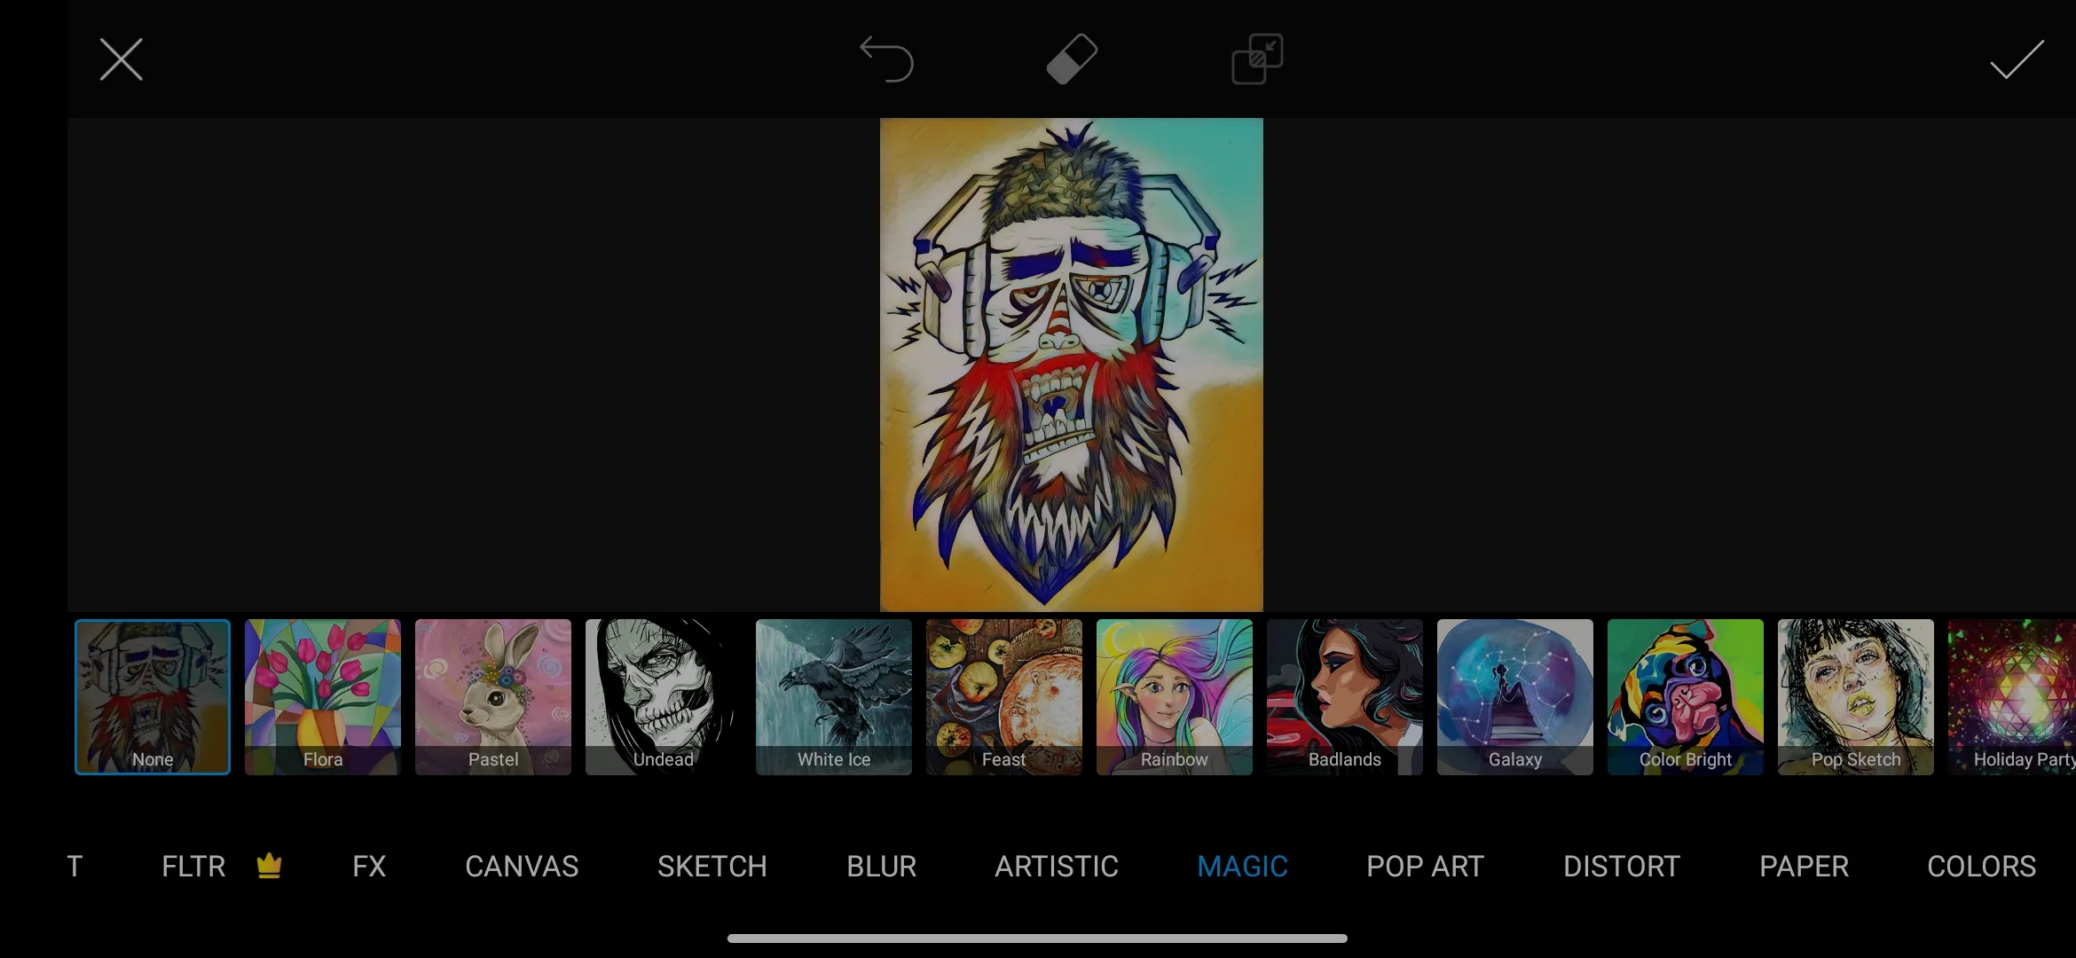Open the FX tab
2076x958 pixels.
coord(369,866)
